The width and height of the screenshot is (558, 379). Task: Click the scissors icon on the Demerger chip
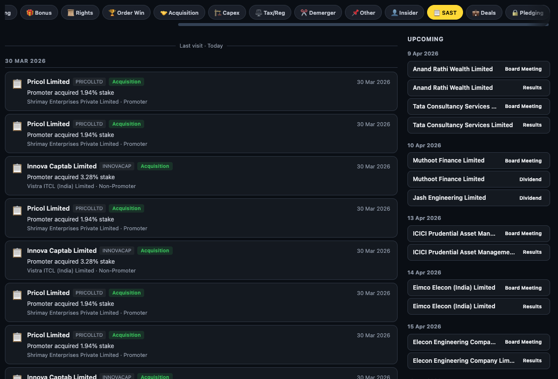(x=304, y=13)
